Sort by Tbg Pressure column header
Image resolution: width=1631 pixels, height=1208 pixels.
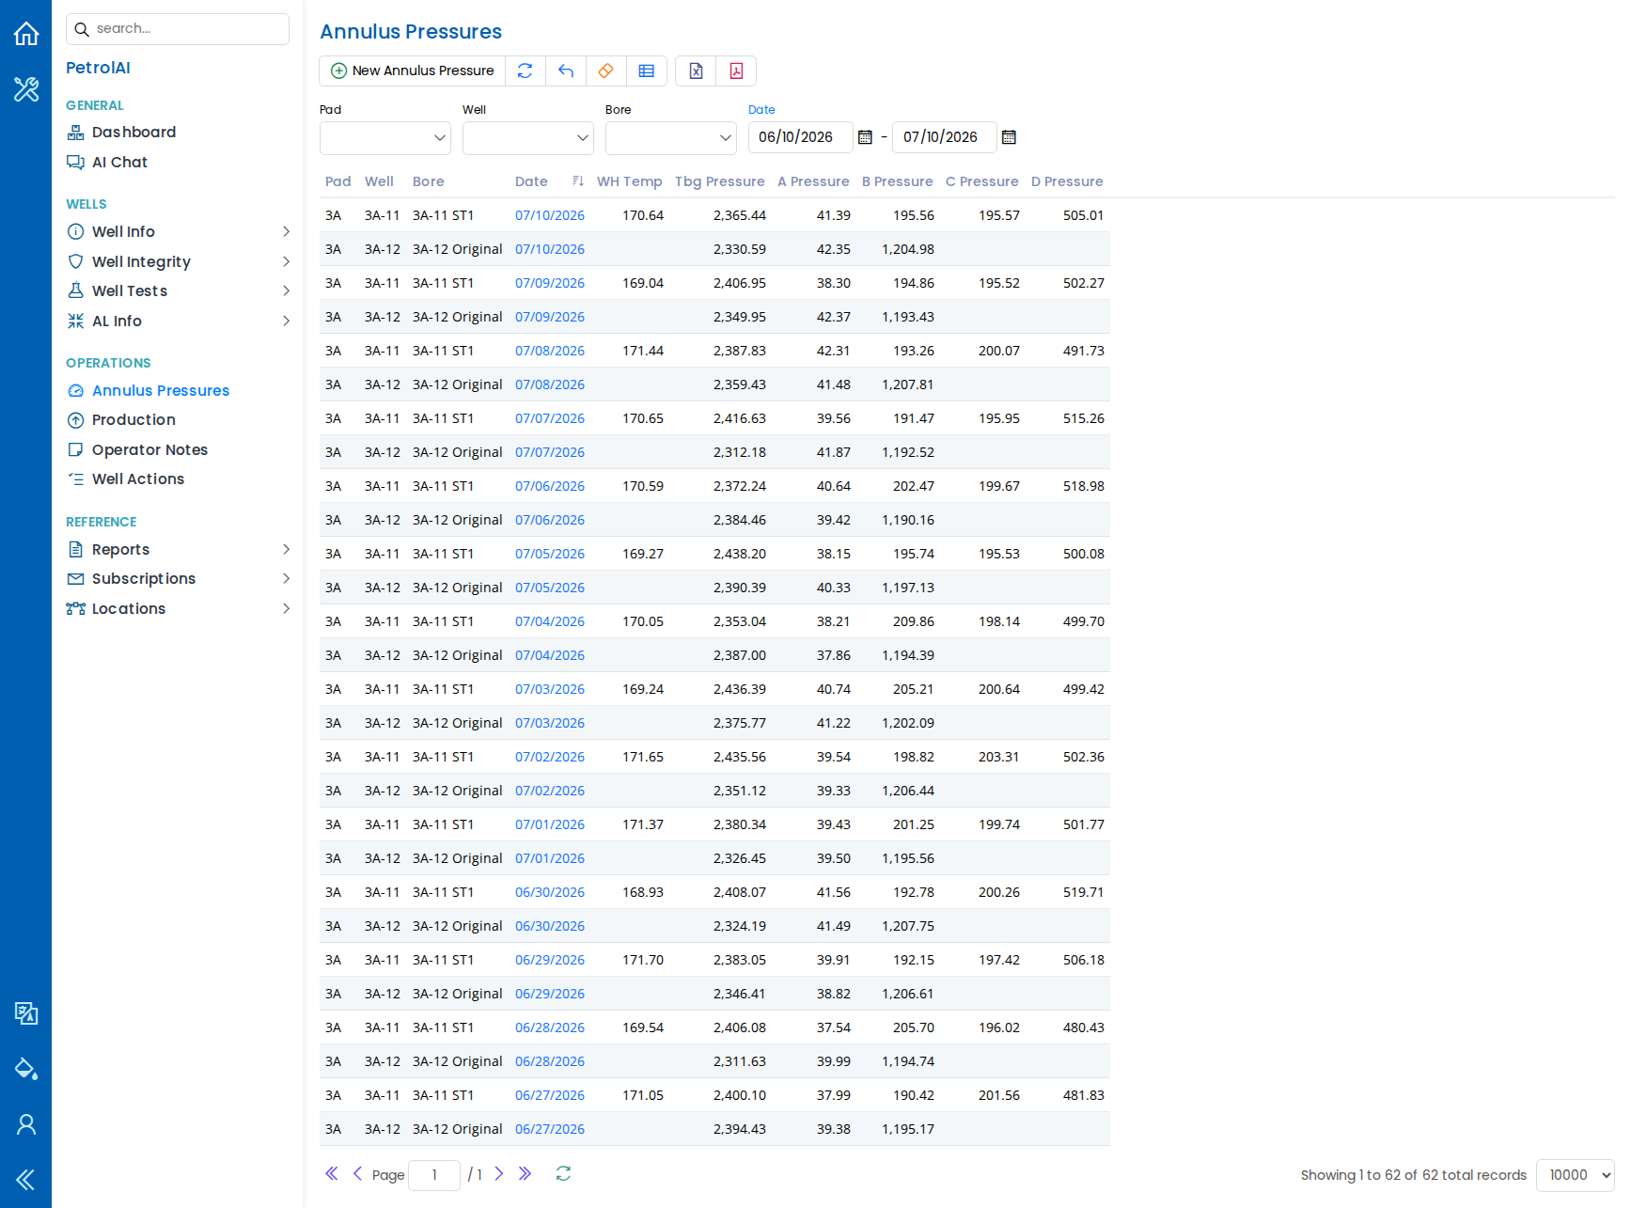[x=720, y=181]
